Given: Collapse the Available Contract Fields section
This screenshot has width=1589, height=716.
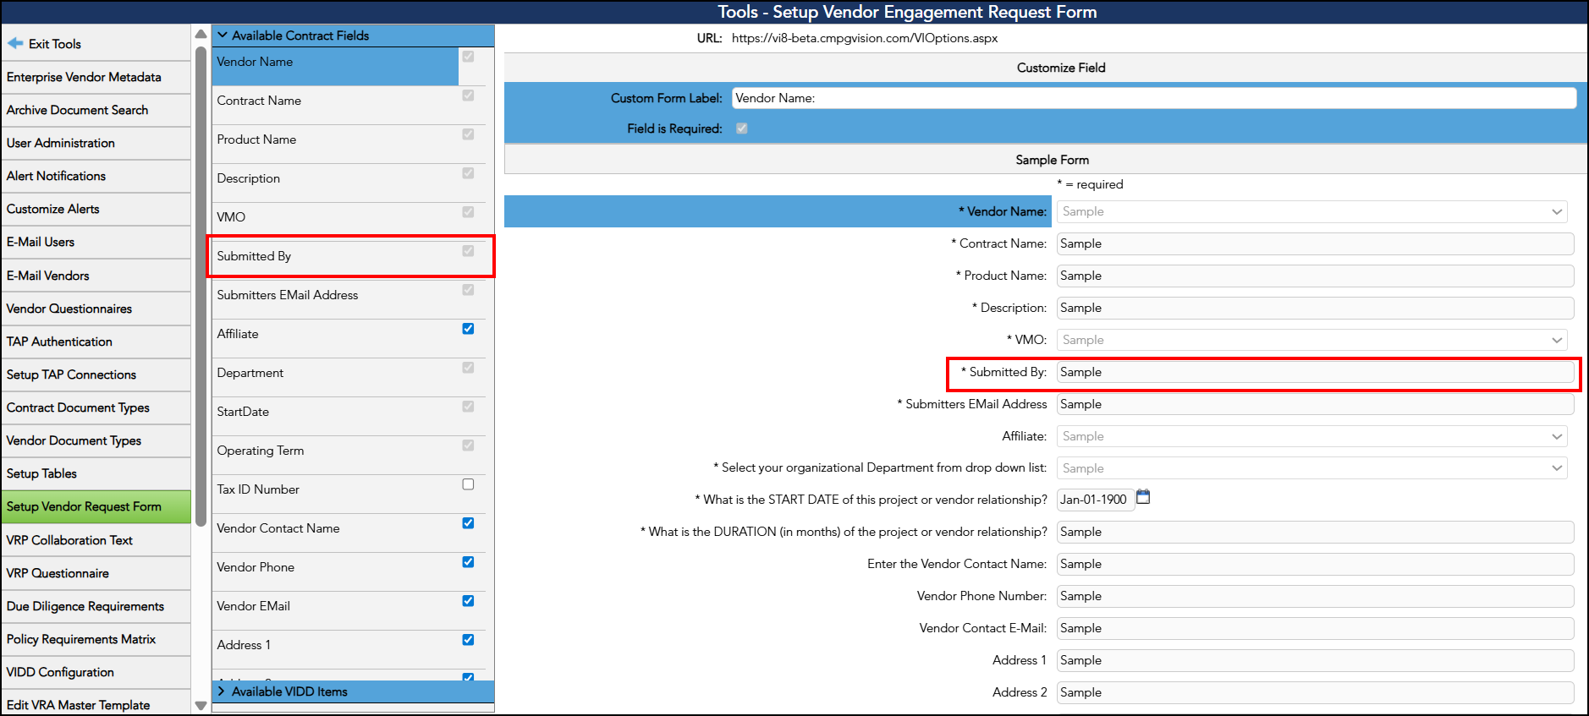Looking at the screenshot, I should click(x=223, y=36).
